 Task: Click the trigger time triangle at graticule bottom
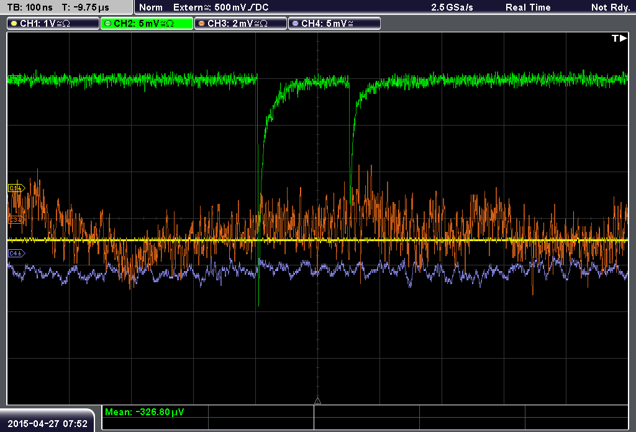[317, 400]
